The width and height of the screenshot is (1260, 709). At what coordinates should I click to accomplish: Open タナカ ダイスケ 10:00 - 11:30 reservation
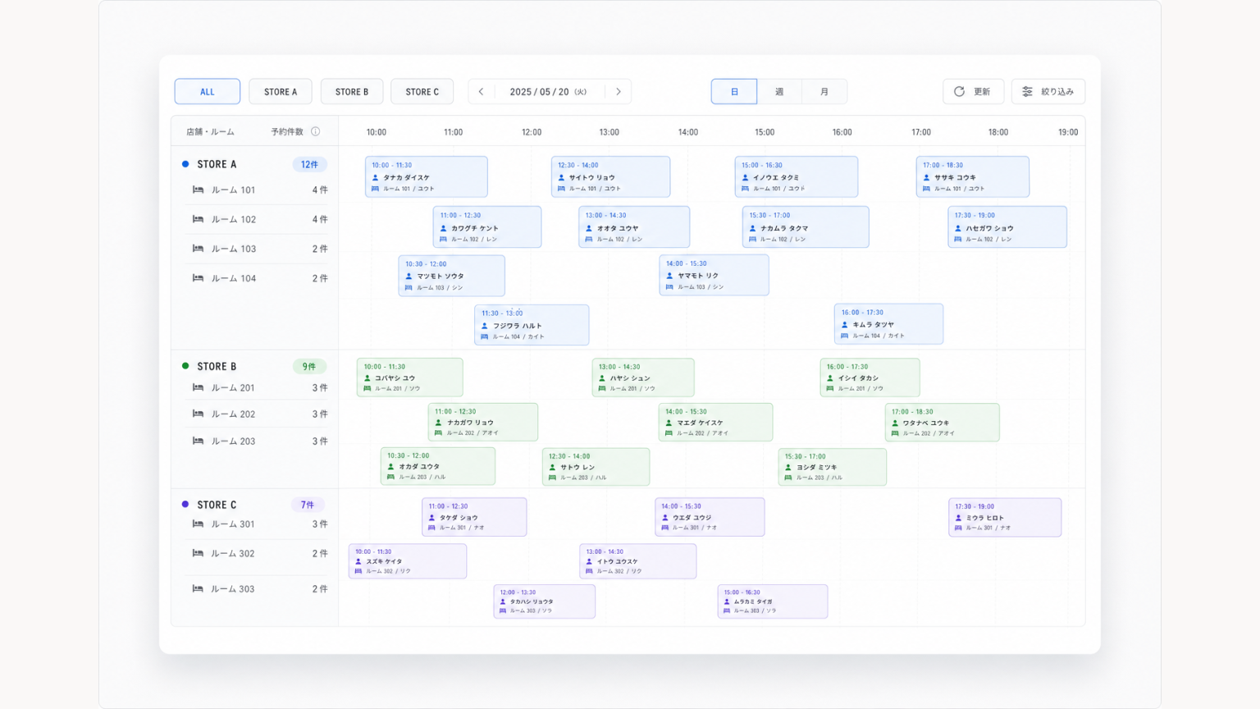427,176
